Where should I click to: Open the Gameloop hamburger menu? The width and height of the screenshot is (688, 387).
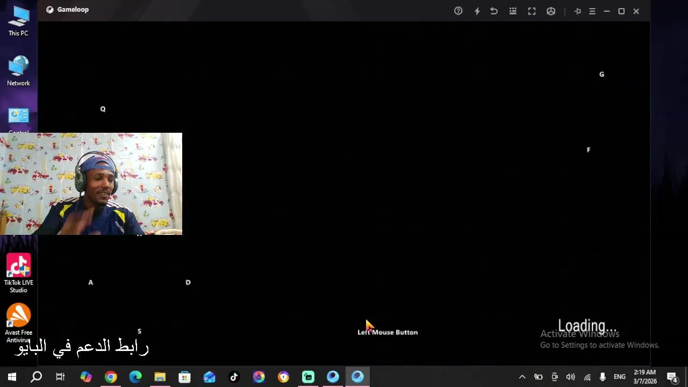coord(592,11)
